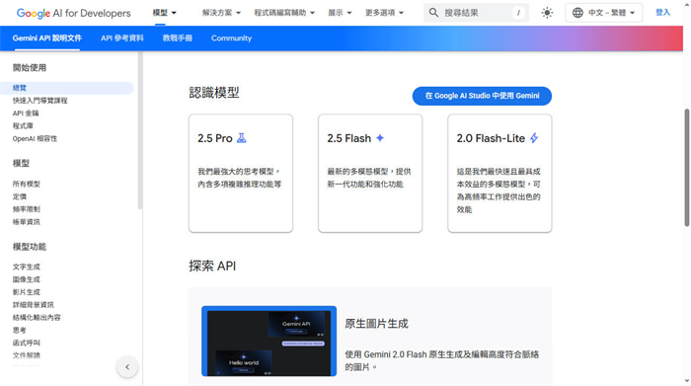Viewport: 691px width, 386px height.
Task: Click the flask icon next to 2.5 Pro
Action: tap(241, 138)
